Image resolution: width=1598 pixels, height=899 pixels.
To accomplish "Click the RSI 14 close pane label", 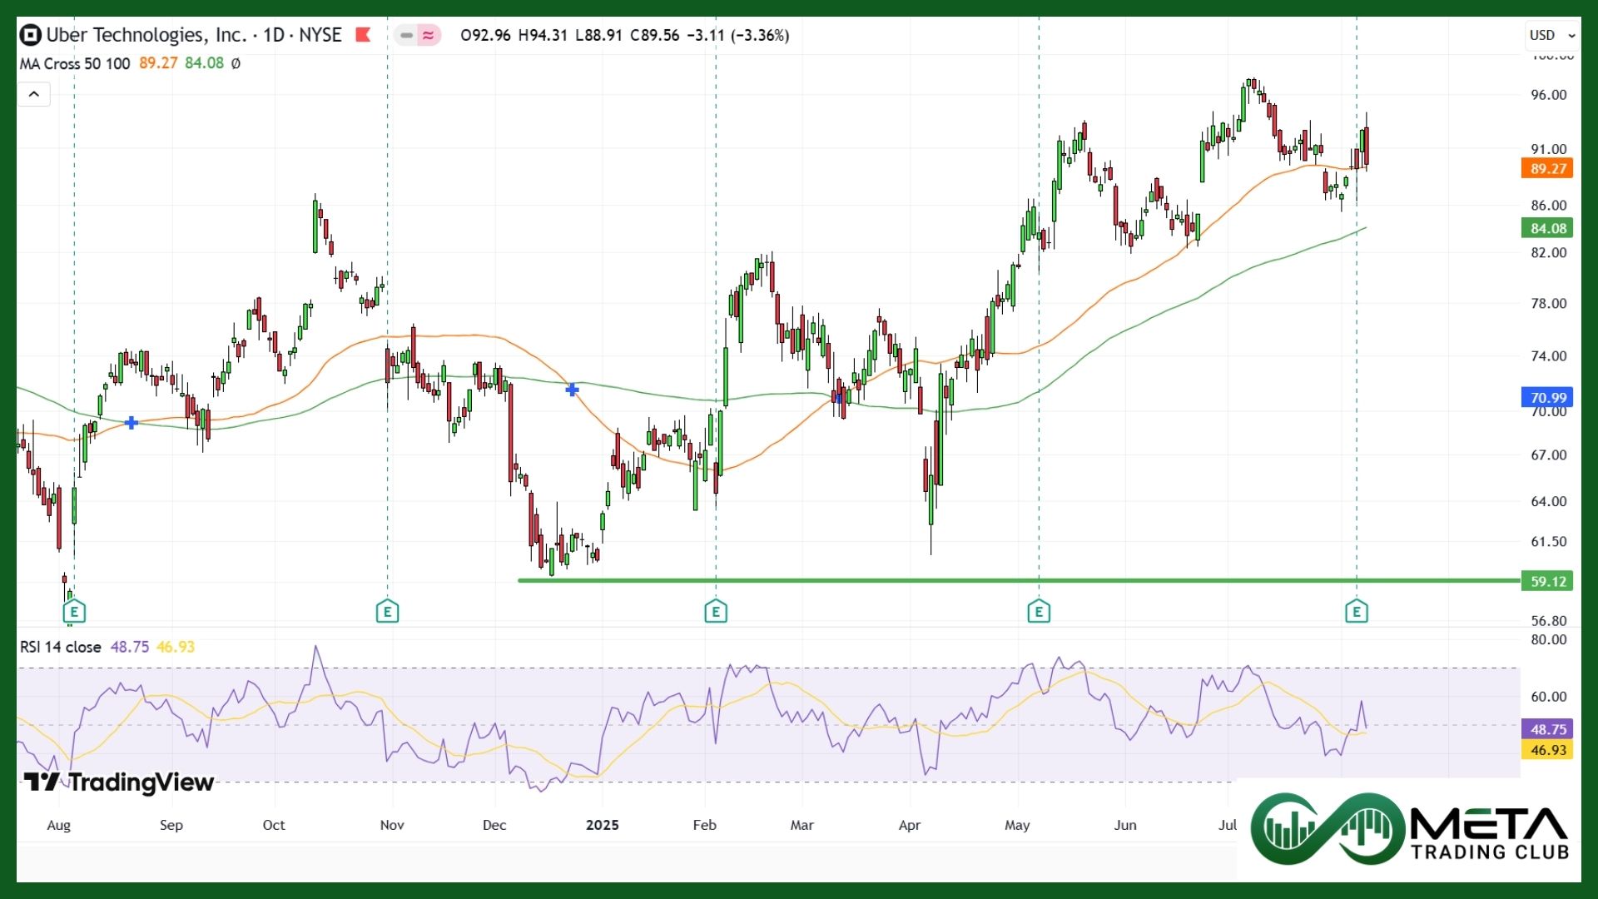I will click(61, 647).
